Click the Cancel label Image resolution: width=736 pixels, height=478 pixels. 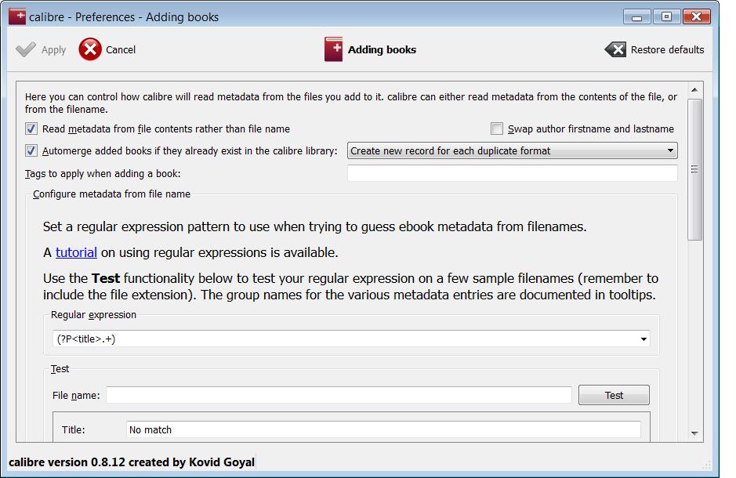pos(121,49)
